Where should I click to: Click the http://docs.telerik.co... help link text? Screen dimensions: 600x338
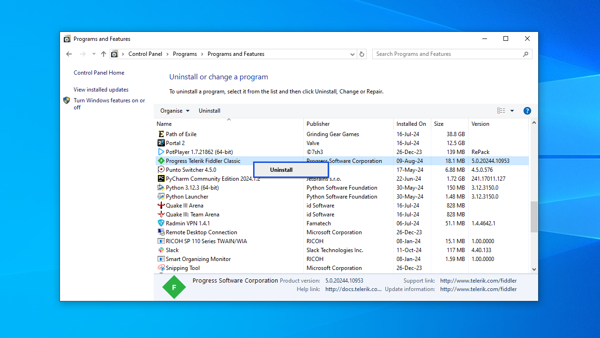[x=353, y=289]
